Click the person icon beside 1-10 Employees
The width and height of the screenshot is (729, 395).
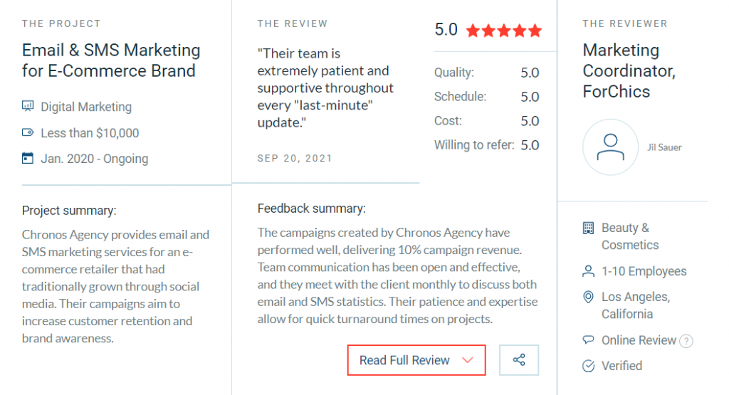click(x=588, y=271)
